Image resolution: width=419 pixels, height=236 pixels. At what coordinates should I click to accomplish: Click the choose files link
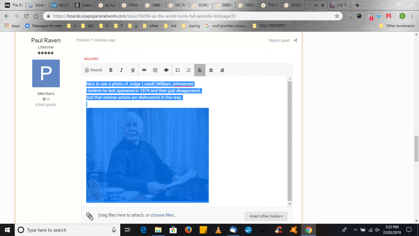pyautogui.click(x=163, y=215)
